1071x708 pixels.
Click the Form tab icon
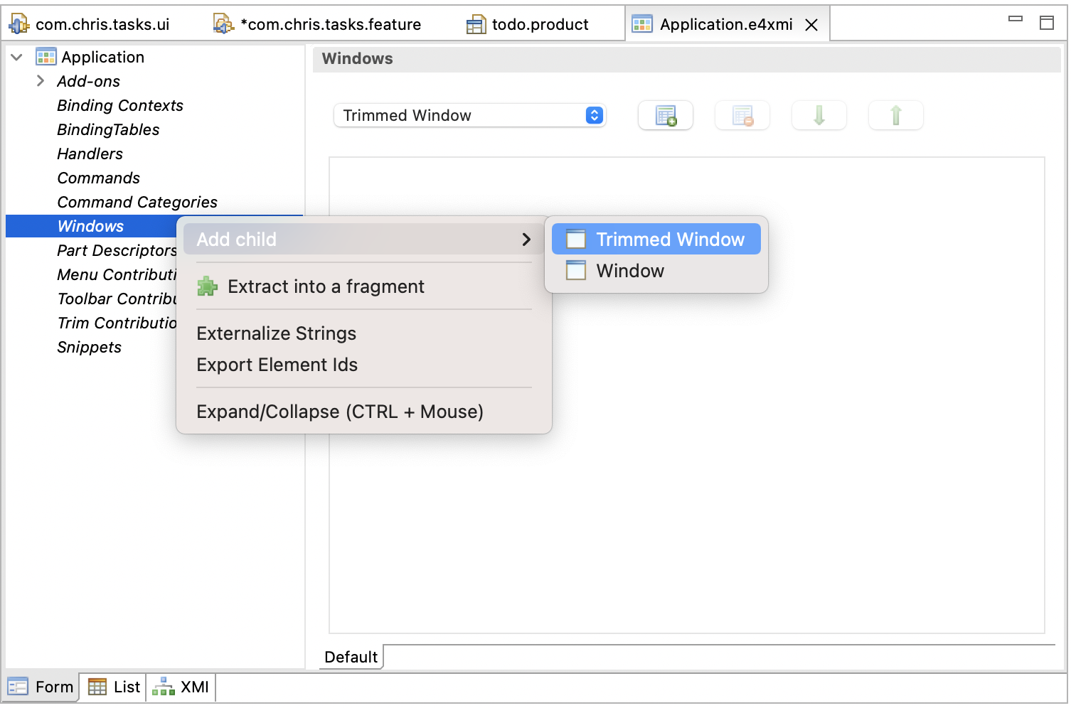[x=18, y=687]
